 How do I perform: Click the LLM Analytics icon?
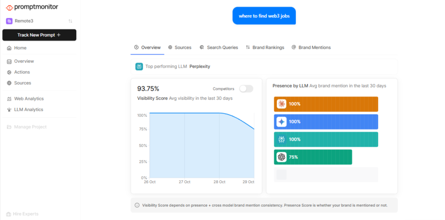pyautogui.click(x=9, y=110)
